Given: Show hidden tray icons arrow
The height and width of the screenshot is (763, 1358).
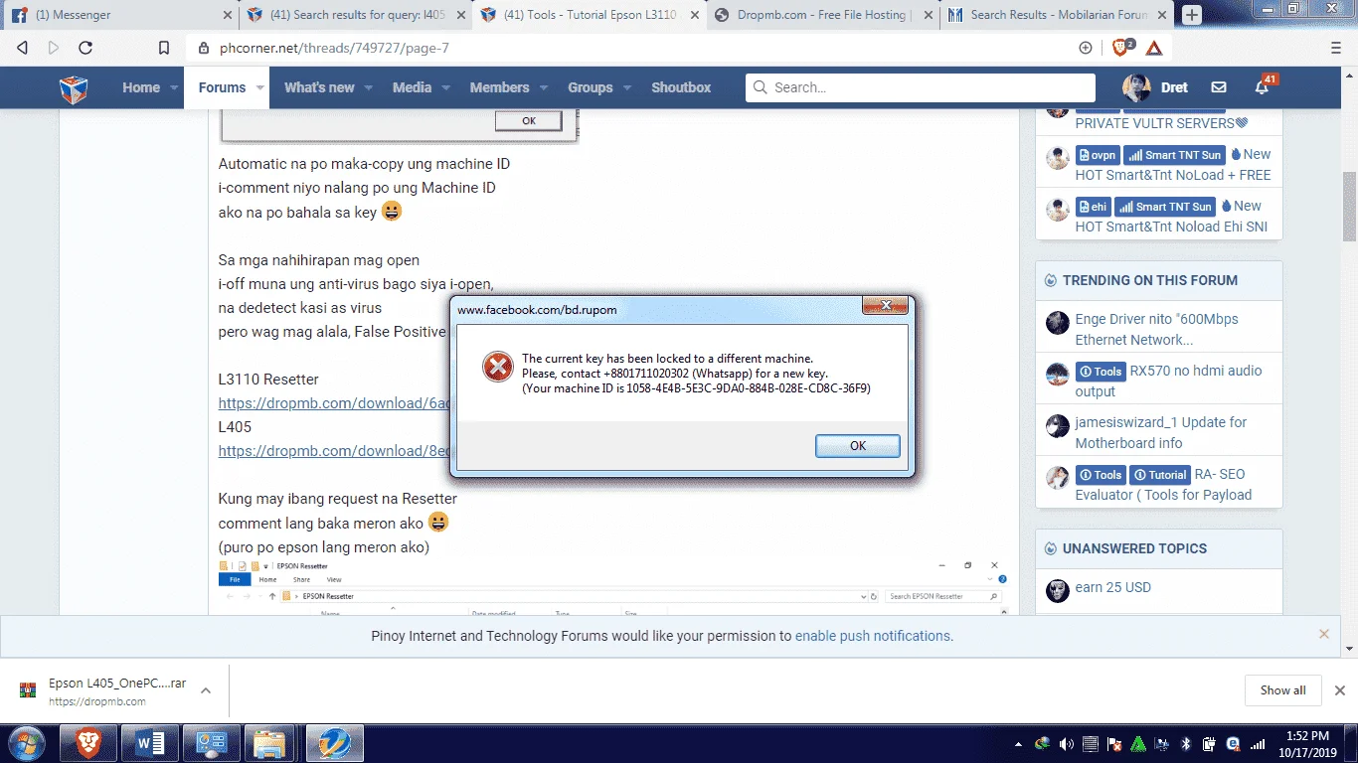Looking at the screenshot, I should 1019,743.
